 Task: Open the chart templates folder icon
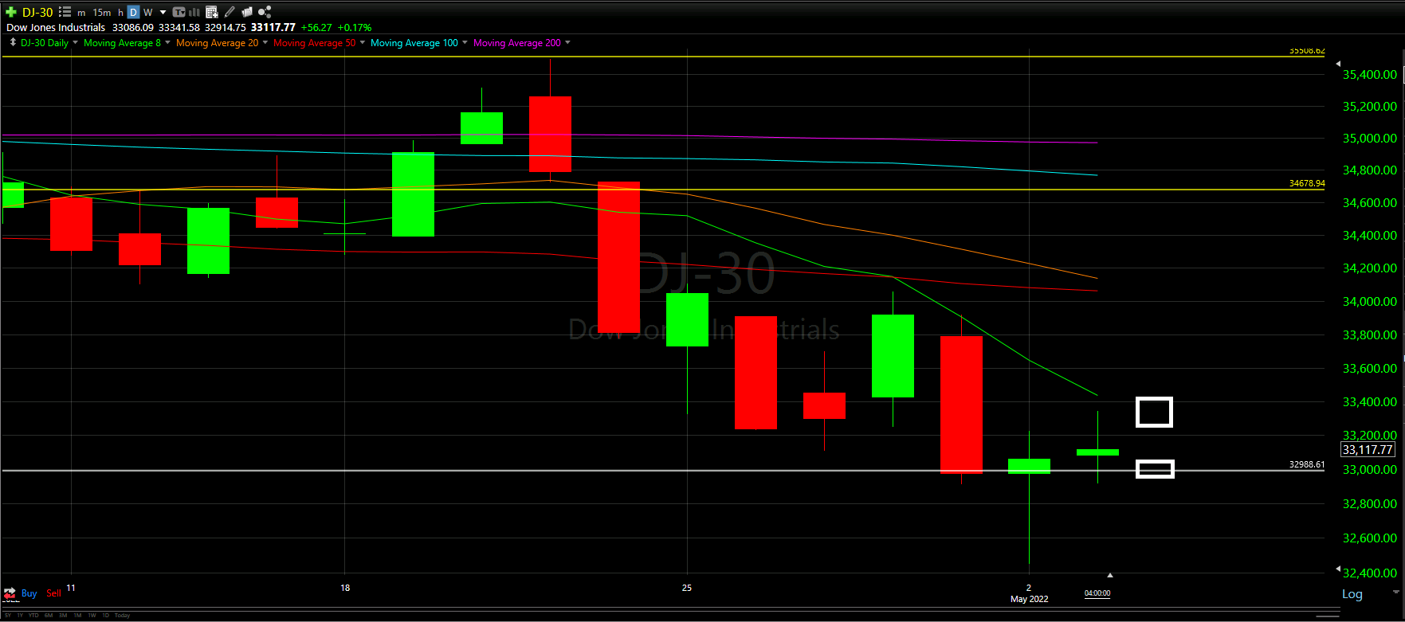(x=247, y=12)
